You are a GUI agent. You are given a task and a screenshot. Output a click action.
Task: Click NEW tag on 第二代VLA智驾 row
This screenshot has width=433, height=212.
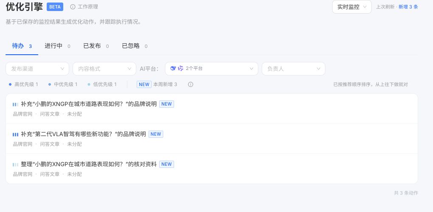tap(156, 134)
